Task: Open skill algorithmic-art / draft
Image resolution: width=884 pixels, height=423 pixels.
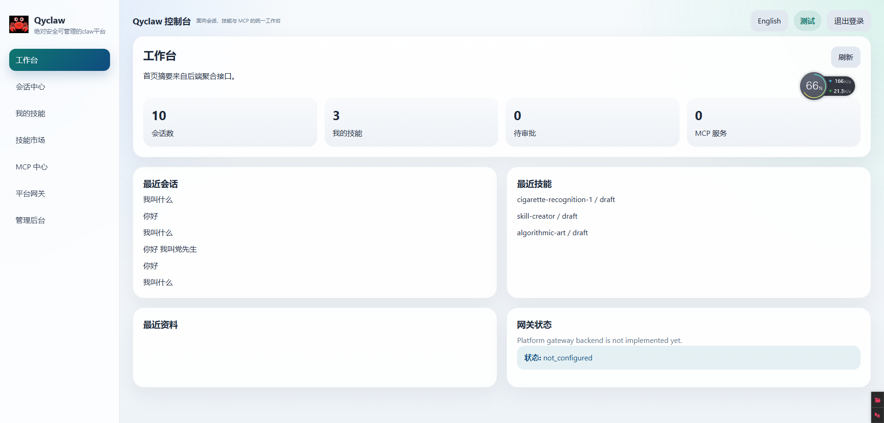Action: (552, 232)
